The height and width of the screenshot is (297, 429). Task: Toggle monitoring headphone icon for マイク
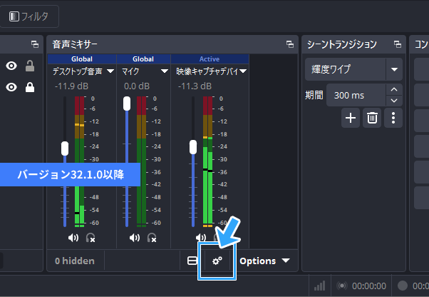point(152,238)
